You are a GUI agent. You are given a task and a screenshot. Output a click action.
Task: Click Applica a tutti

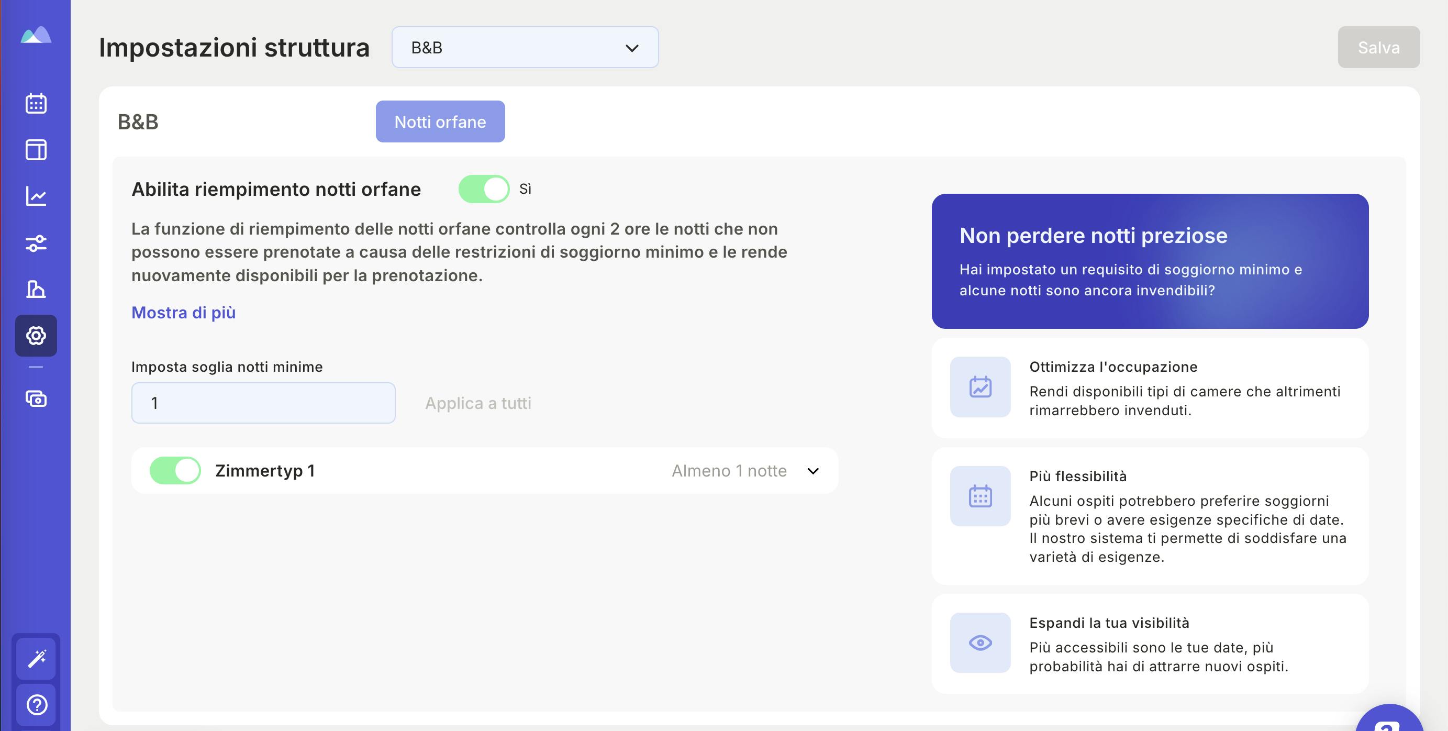coord(478,403)
